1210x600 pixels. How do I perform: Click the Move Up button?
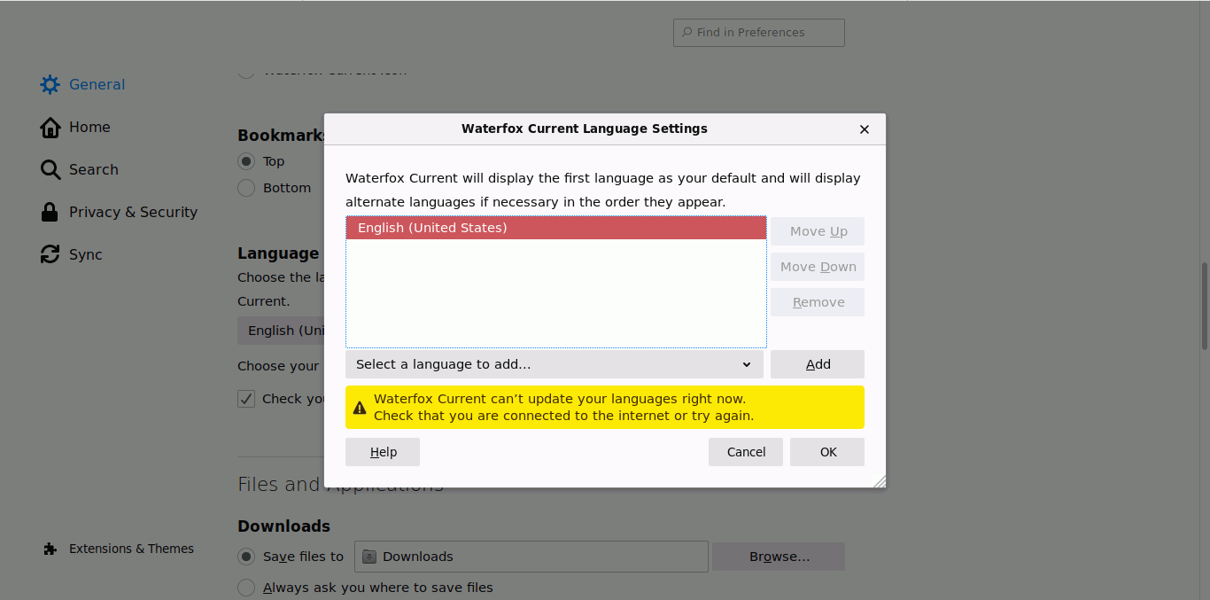tap(818, 231)
